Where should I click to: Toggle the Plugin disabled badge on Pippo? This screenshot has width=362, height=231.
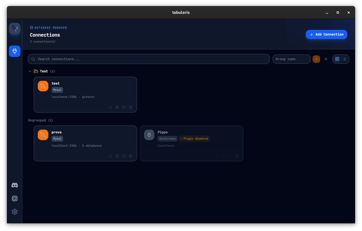pyautogui.click(x=194, y=139)
